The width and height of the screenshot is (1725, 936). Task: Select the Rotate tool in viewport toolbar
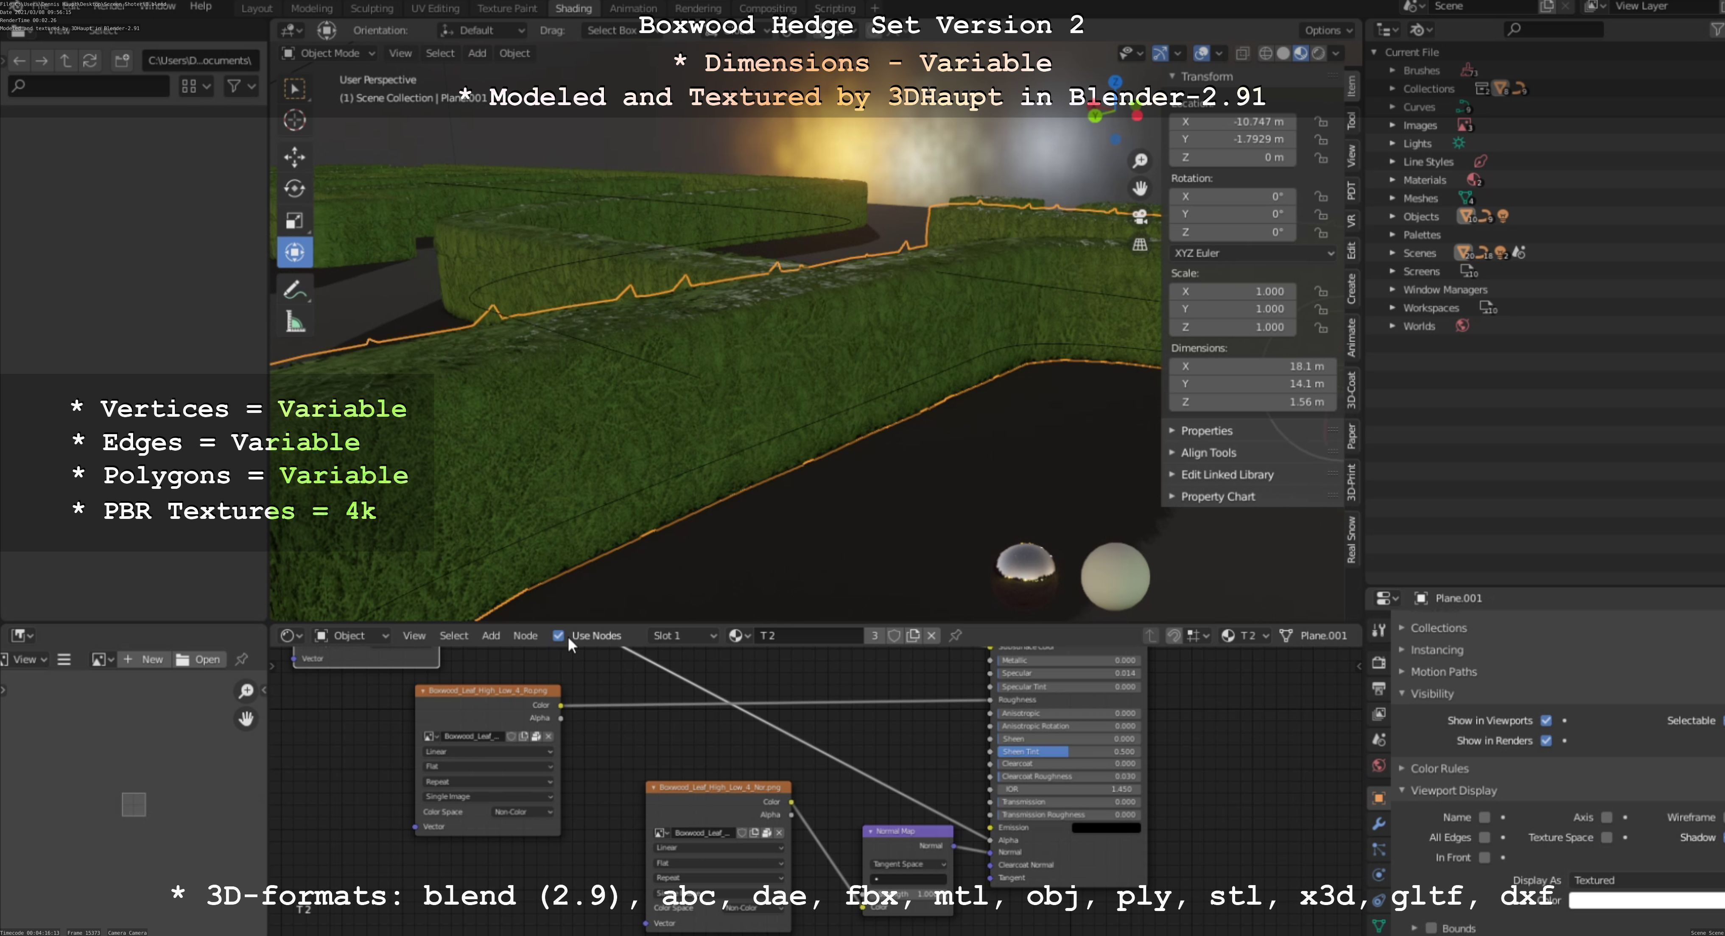[x=295, y=189]
